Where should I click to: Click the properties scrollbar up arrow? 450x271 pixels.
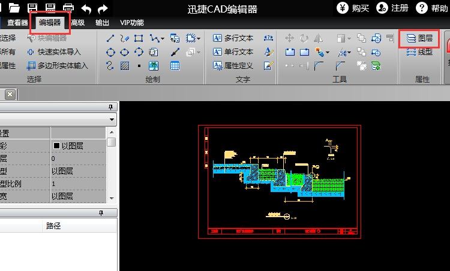[112, 132]
